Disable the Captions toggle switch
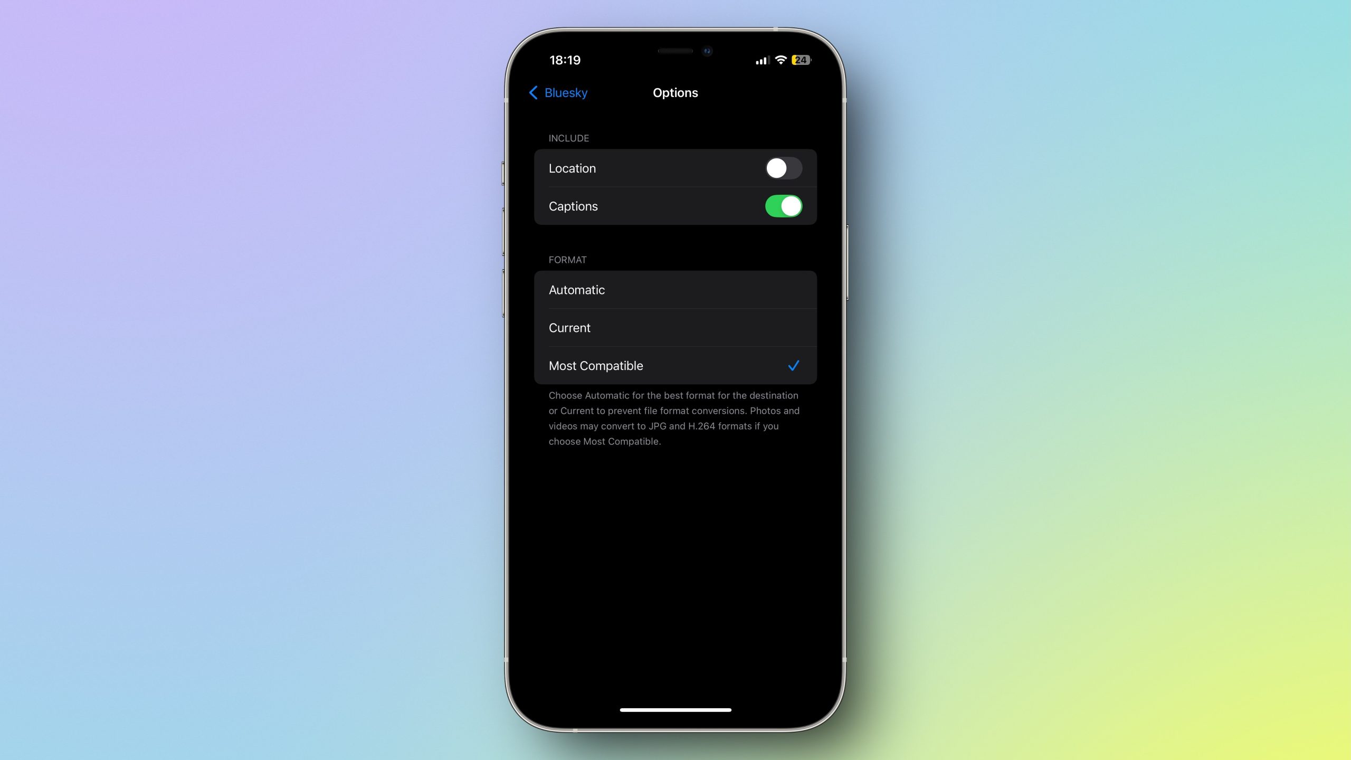Image resolution: width=1351 pixels, height=760 pixels. click(782, 205)
